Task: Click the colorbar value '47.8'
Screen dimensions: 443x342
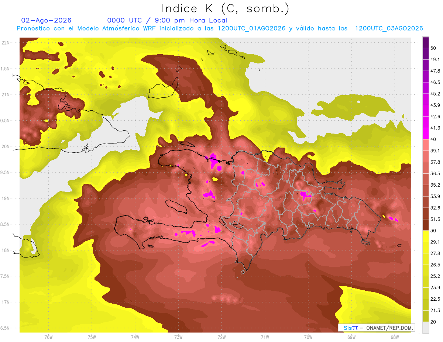Action: 435,71
